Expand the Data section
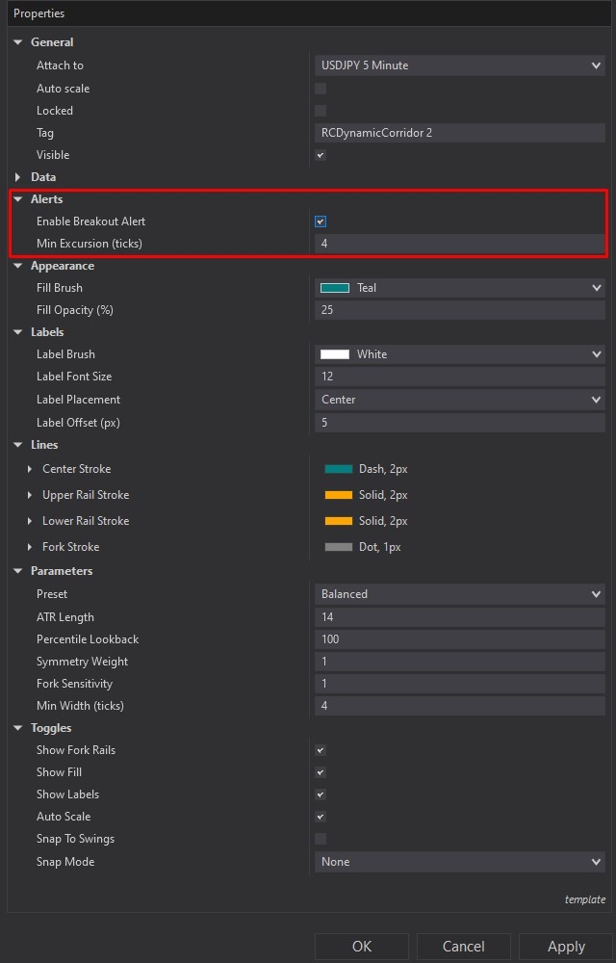This screenshot has width=616, height=963. coord(16,176)
